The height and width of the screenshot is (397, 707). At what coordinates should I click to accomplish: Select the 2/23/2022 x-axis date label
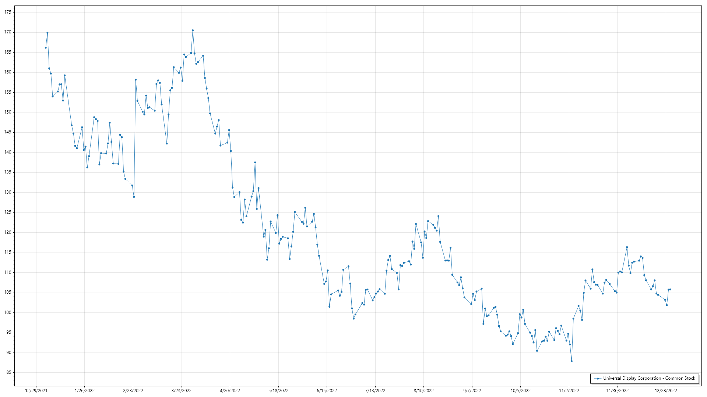coord(133,390)
